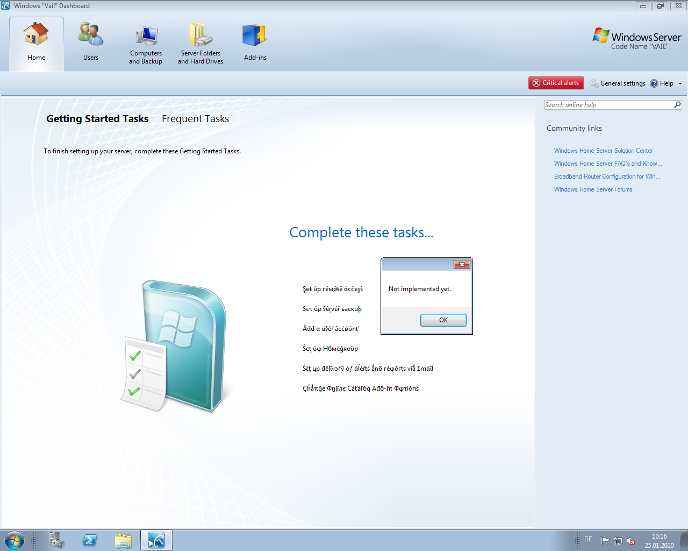
Task: Click the Show desktop button
Action: tap(684, 540)
